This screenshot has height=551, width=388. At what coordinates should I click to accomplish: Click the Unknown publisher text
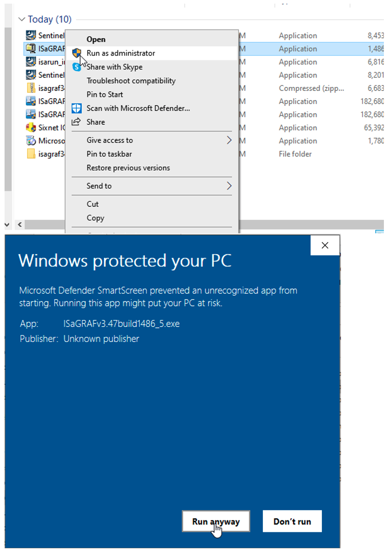point(101,339)
